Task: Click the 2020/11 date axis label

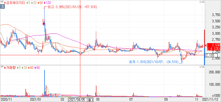Action: (6, 99)
